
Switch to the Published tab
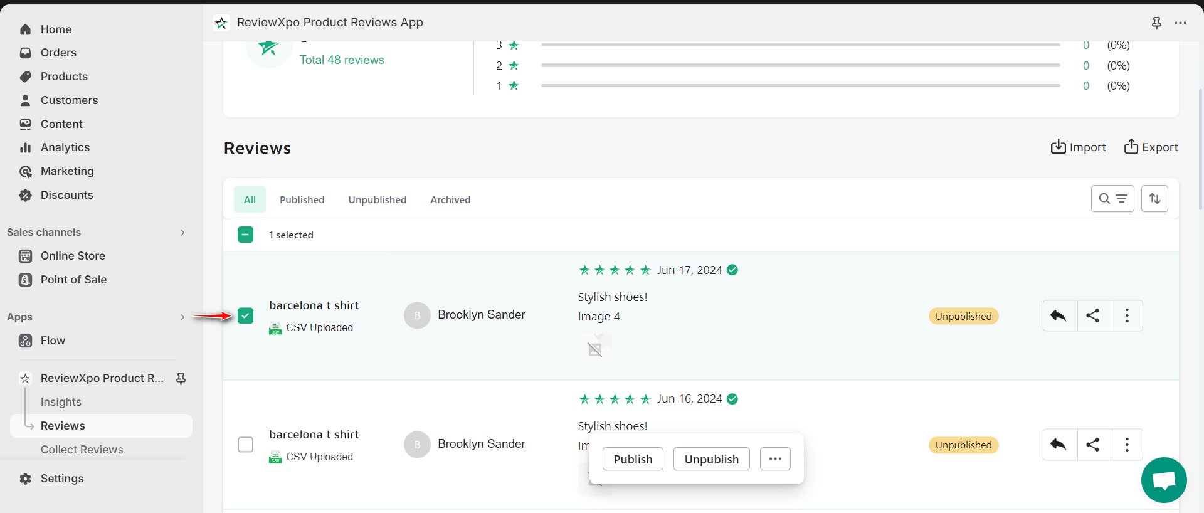click(302, 199)
